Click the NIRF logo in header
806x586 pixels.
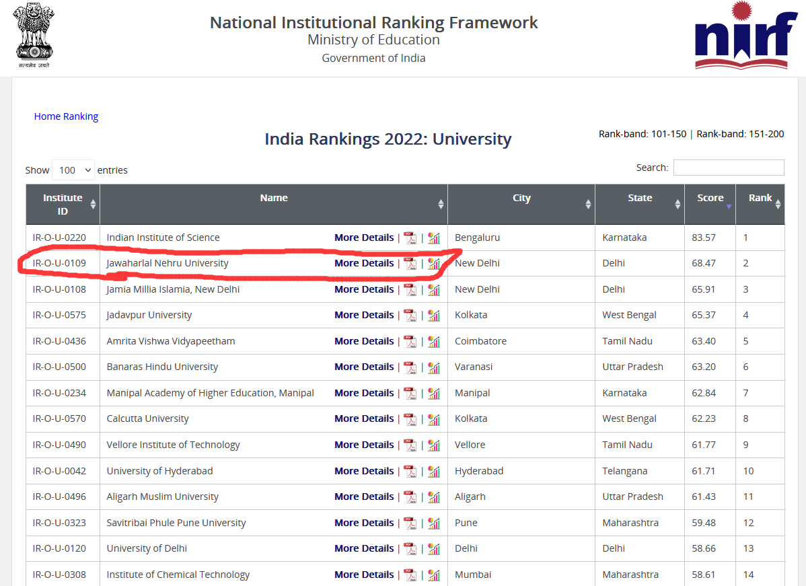(741, 36)
